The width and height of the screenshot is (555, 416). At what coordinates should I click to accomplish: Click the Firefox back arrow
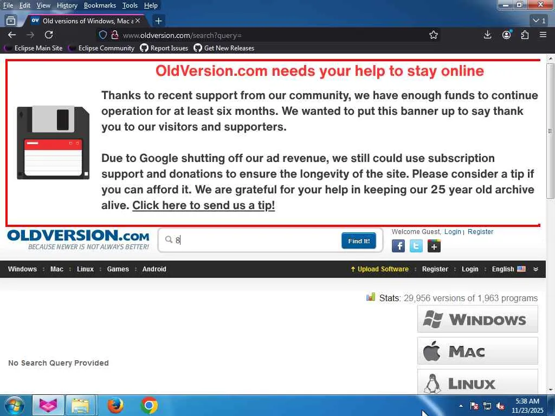[12, 35]
